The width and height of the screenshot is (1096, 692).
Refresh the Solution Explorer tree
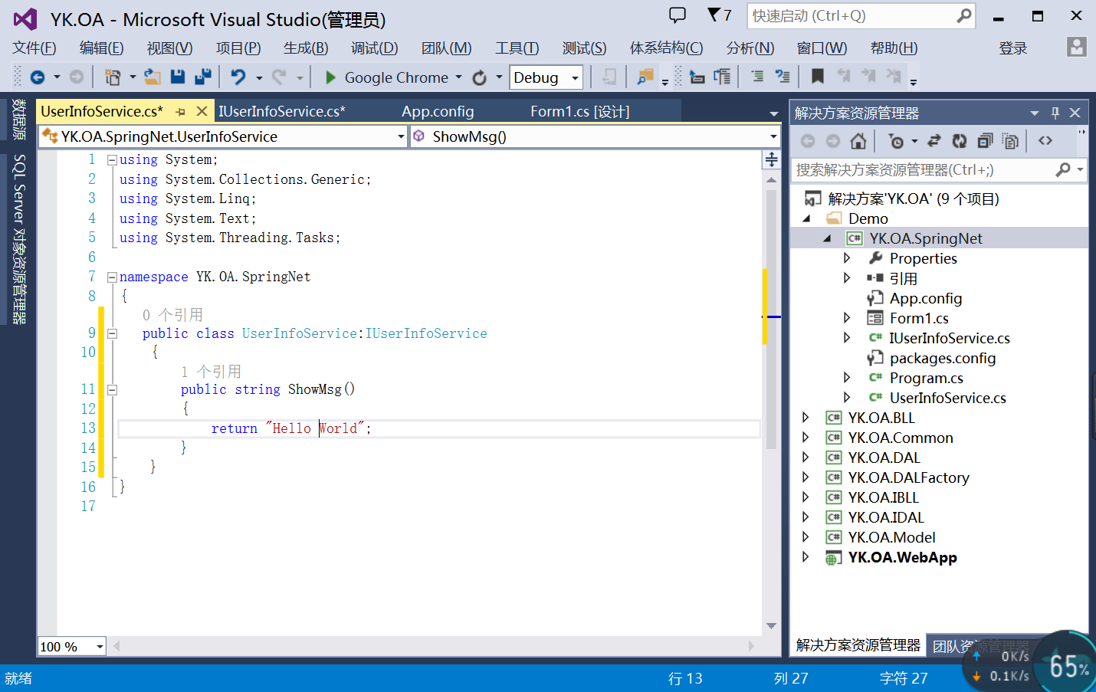960,141
